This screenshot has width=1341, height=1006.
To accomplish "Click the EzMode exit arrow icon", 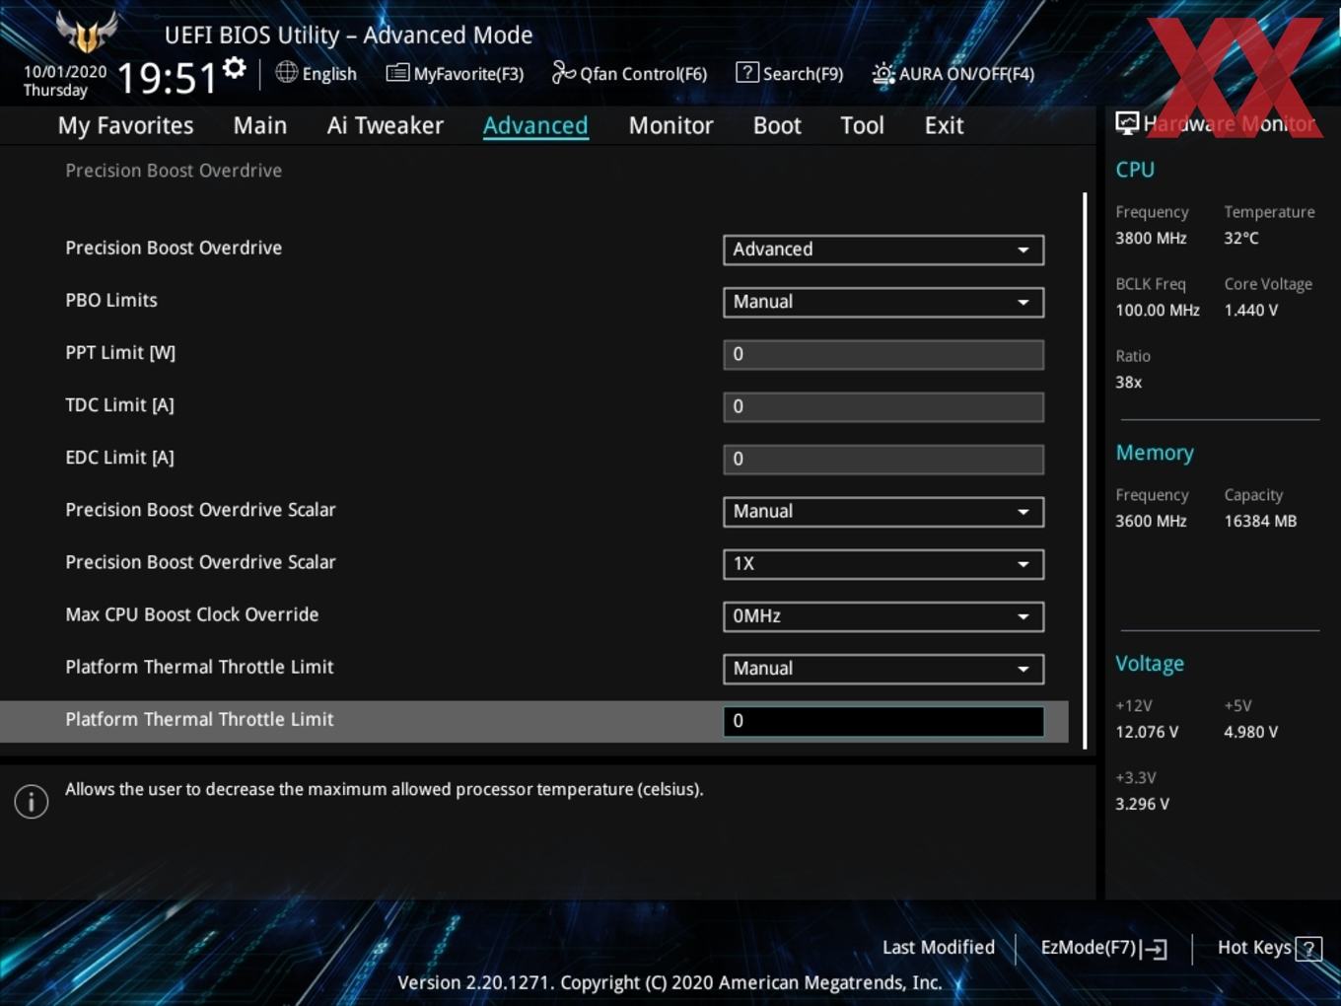I will pyautogui.click(x=1154, y=949).
